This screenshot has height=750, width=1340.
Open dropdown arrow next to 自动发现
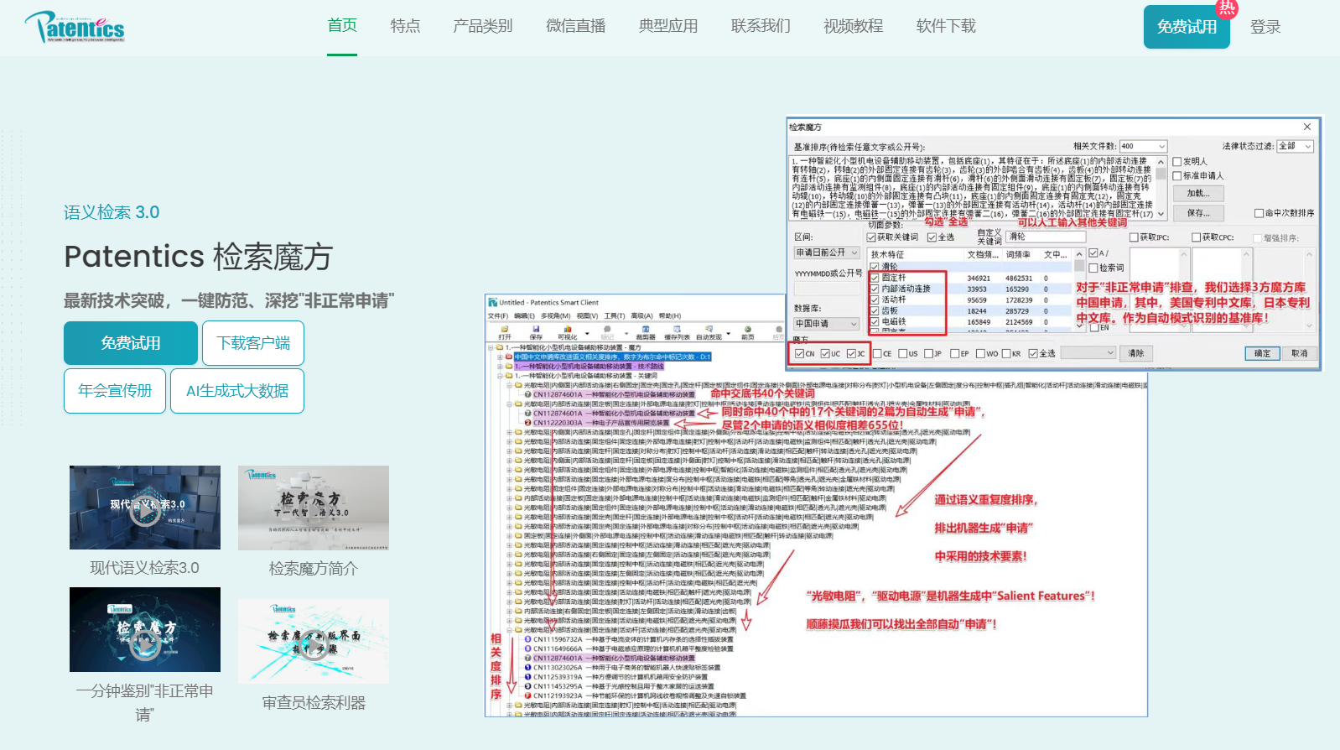coord(728,333)
